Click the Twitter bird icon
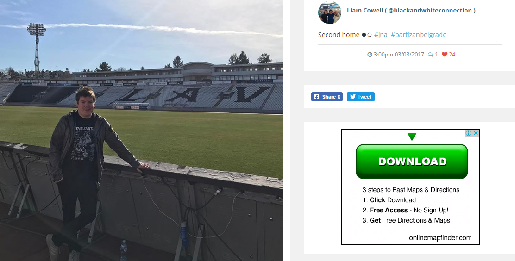Viewport: 515px width, 261px height. coord(352,97)
